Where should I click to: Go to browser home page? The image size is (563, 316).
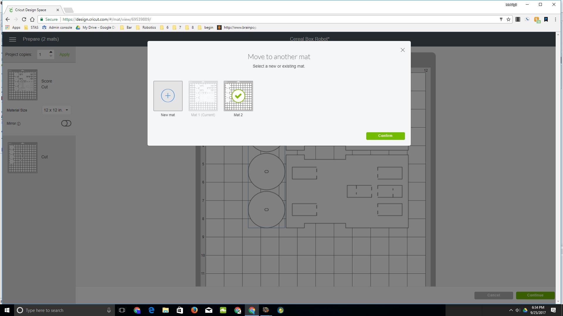(32, 19)
